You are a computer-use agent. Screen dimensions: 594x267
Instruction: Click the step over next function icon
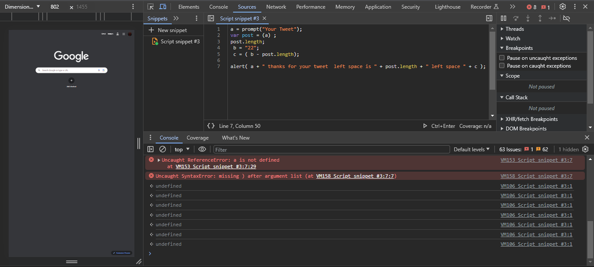(x=516, y=18)
